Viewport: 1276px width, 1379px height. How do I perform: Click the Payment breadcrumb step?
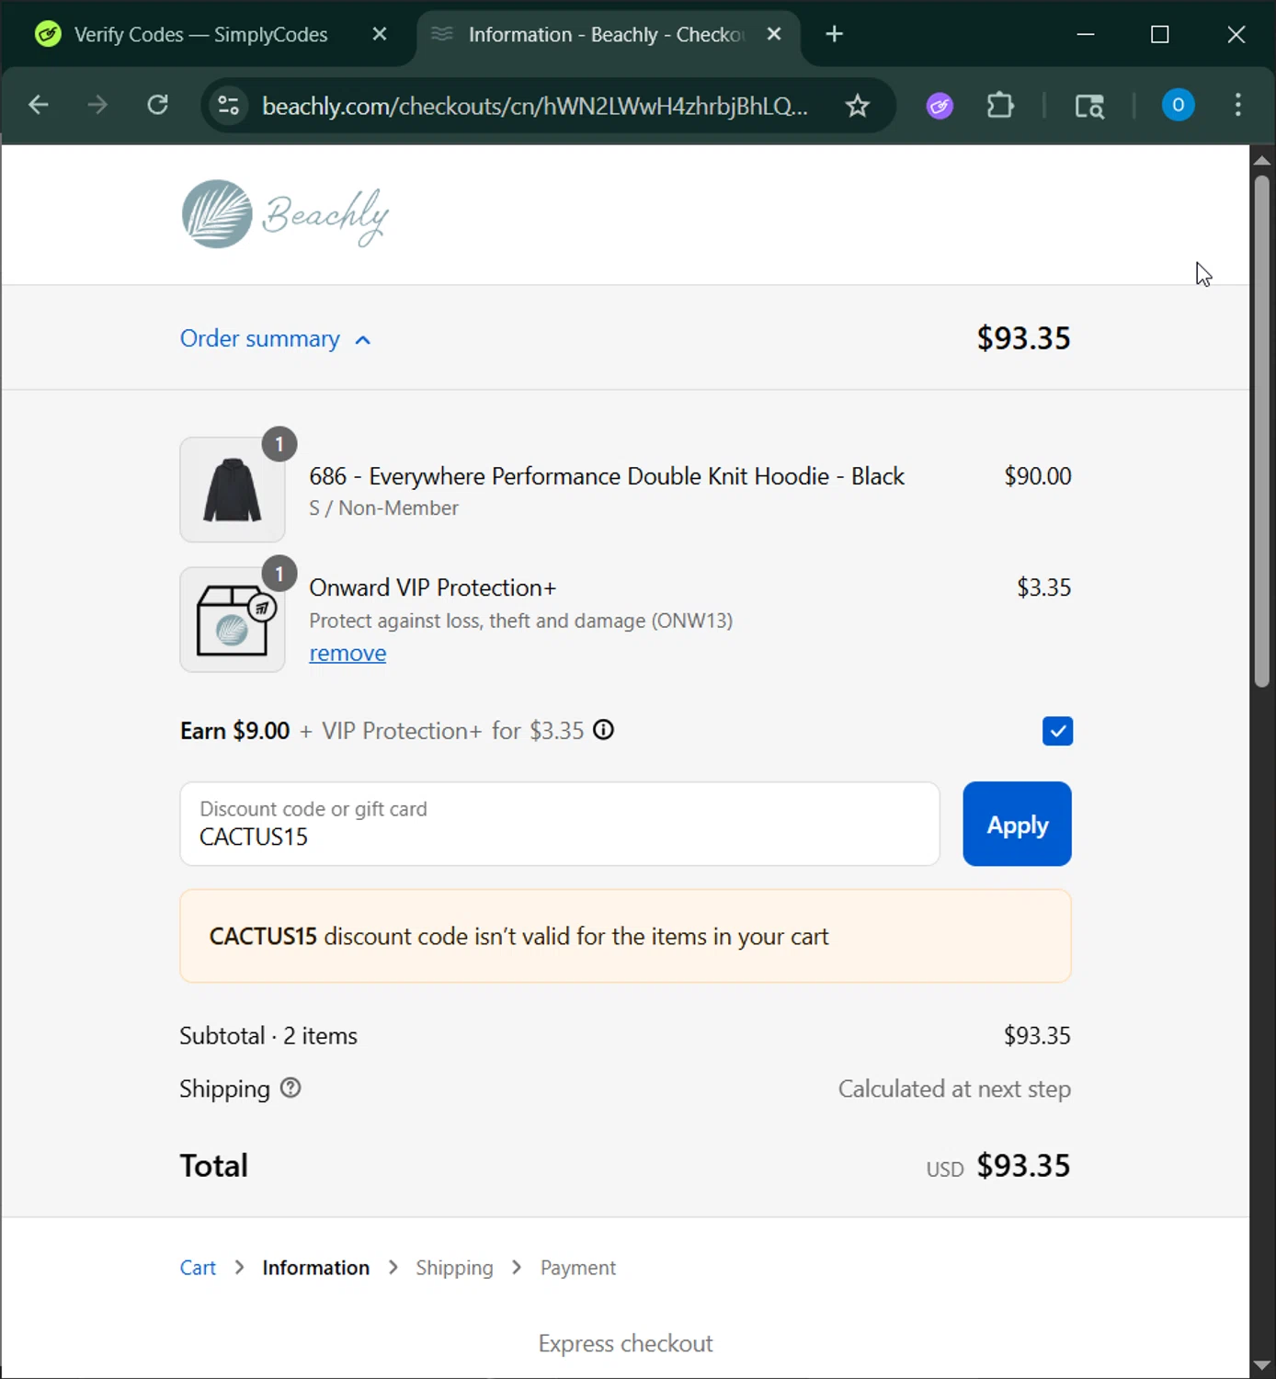[578, 1268]
